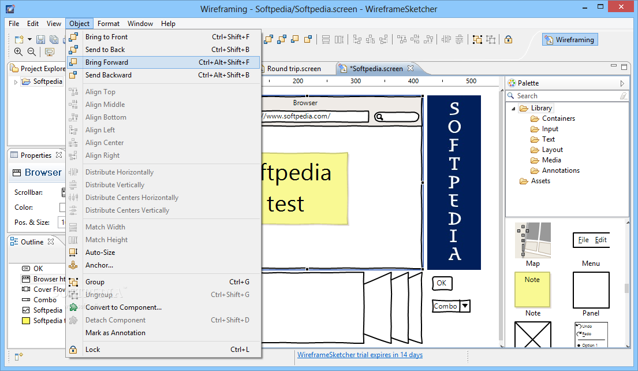Open the Anchor... menu option
This screenshot has height=371, width=638.
(x=163, y=265)
